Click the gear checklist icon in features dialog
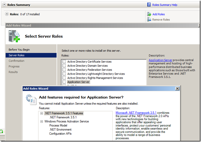201x142 pixels. coord(31,99)
